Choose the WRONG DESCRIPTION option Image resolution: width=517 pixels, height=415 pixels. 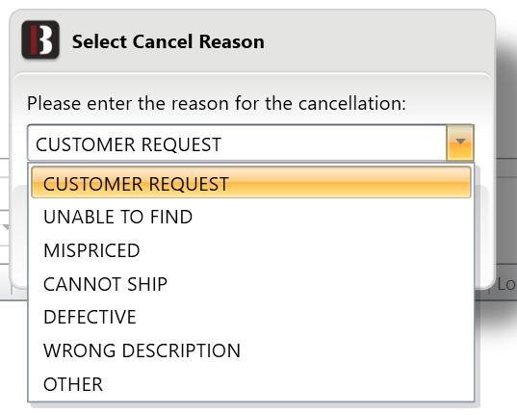[x=251, y=350]
